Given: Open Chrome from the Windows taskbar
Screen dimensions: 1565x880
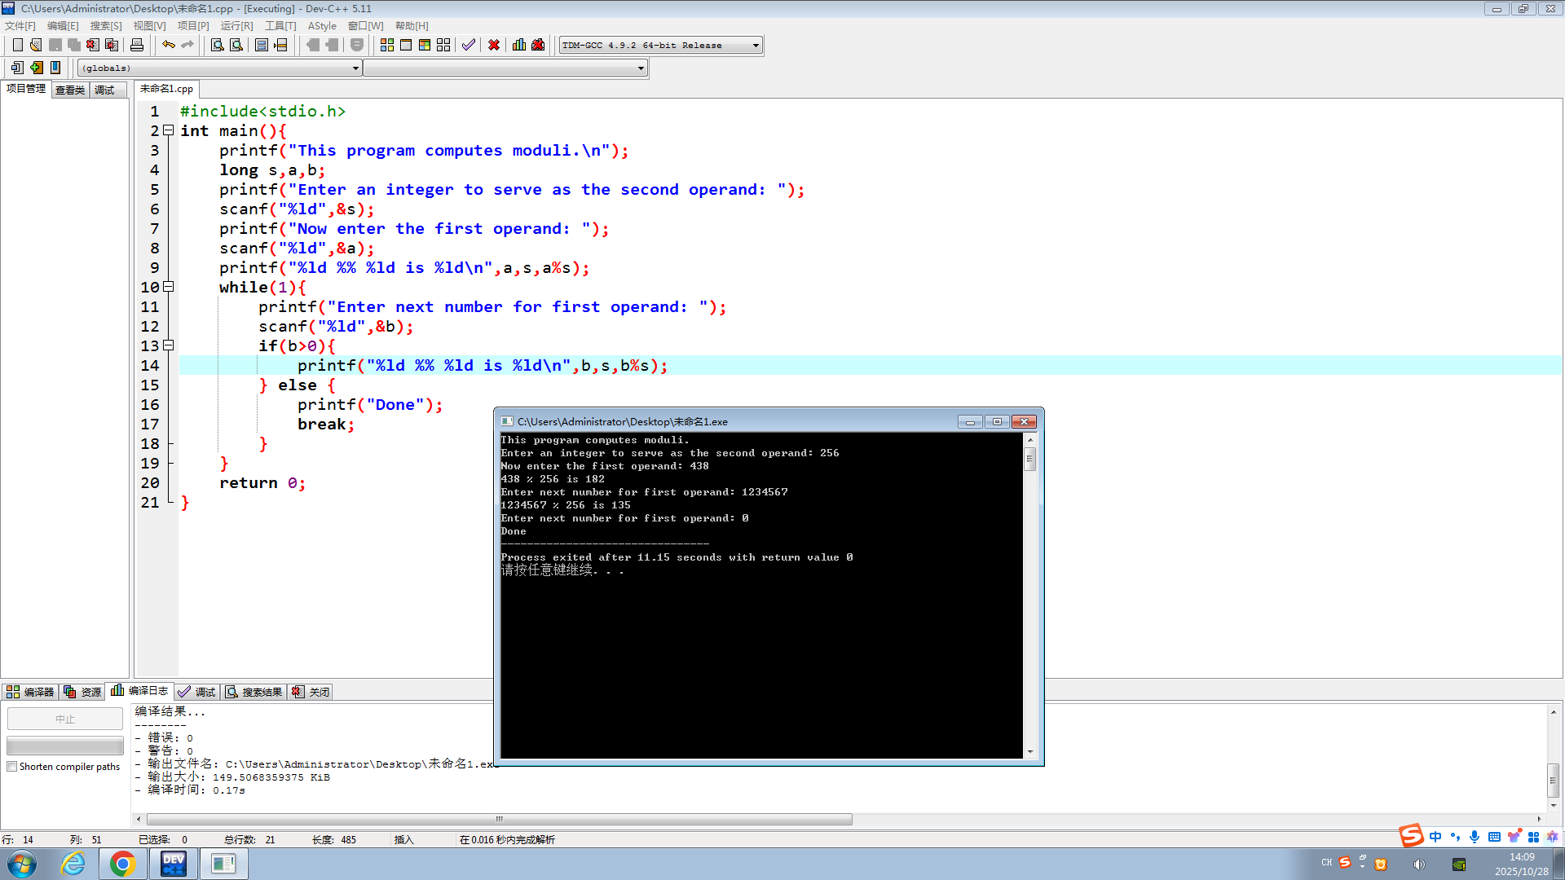Looking at the screenshot, I should tap(122, 864).
